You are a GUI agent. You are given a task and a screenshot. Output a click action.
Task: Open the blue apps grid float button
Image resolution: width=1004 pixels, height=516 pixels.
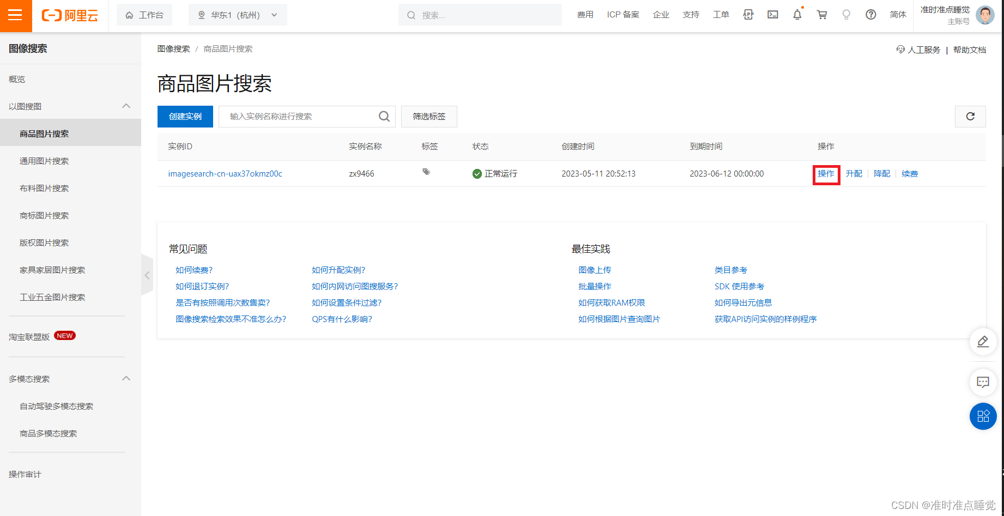[x=983, y=416]
